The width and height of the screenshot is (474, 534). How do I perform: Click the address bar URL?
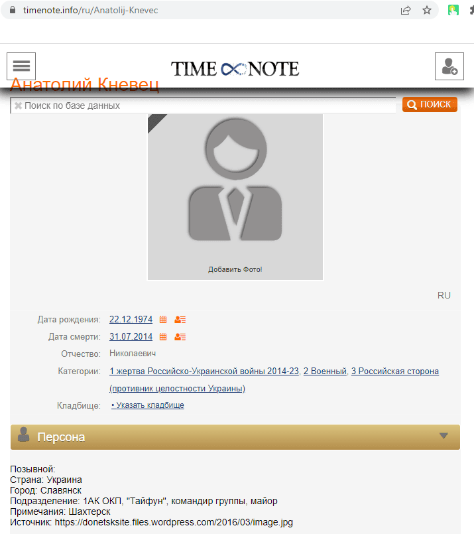[x=91, y=10]
